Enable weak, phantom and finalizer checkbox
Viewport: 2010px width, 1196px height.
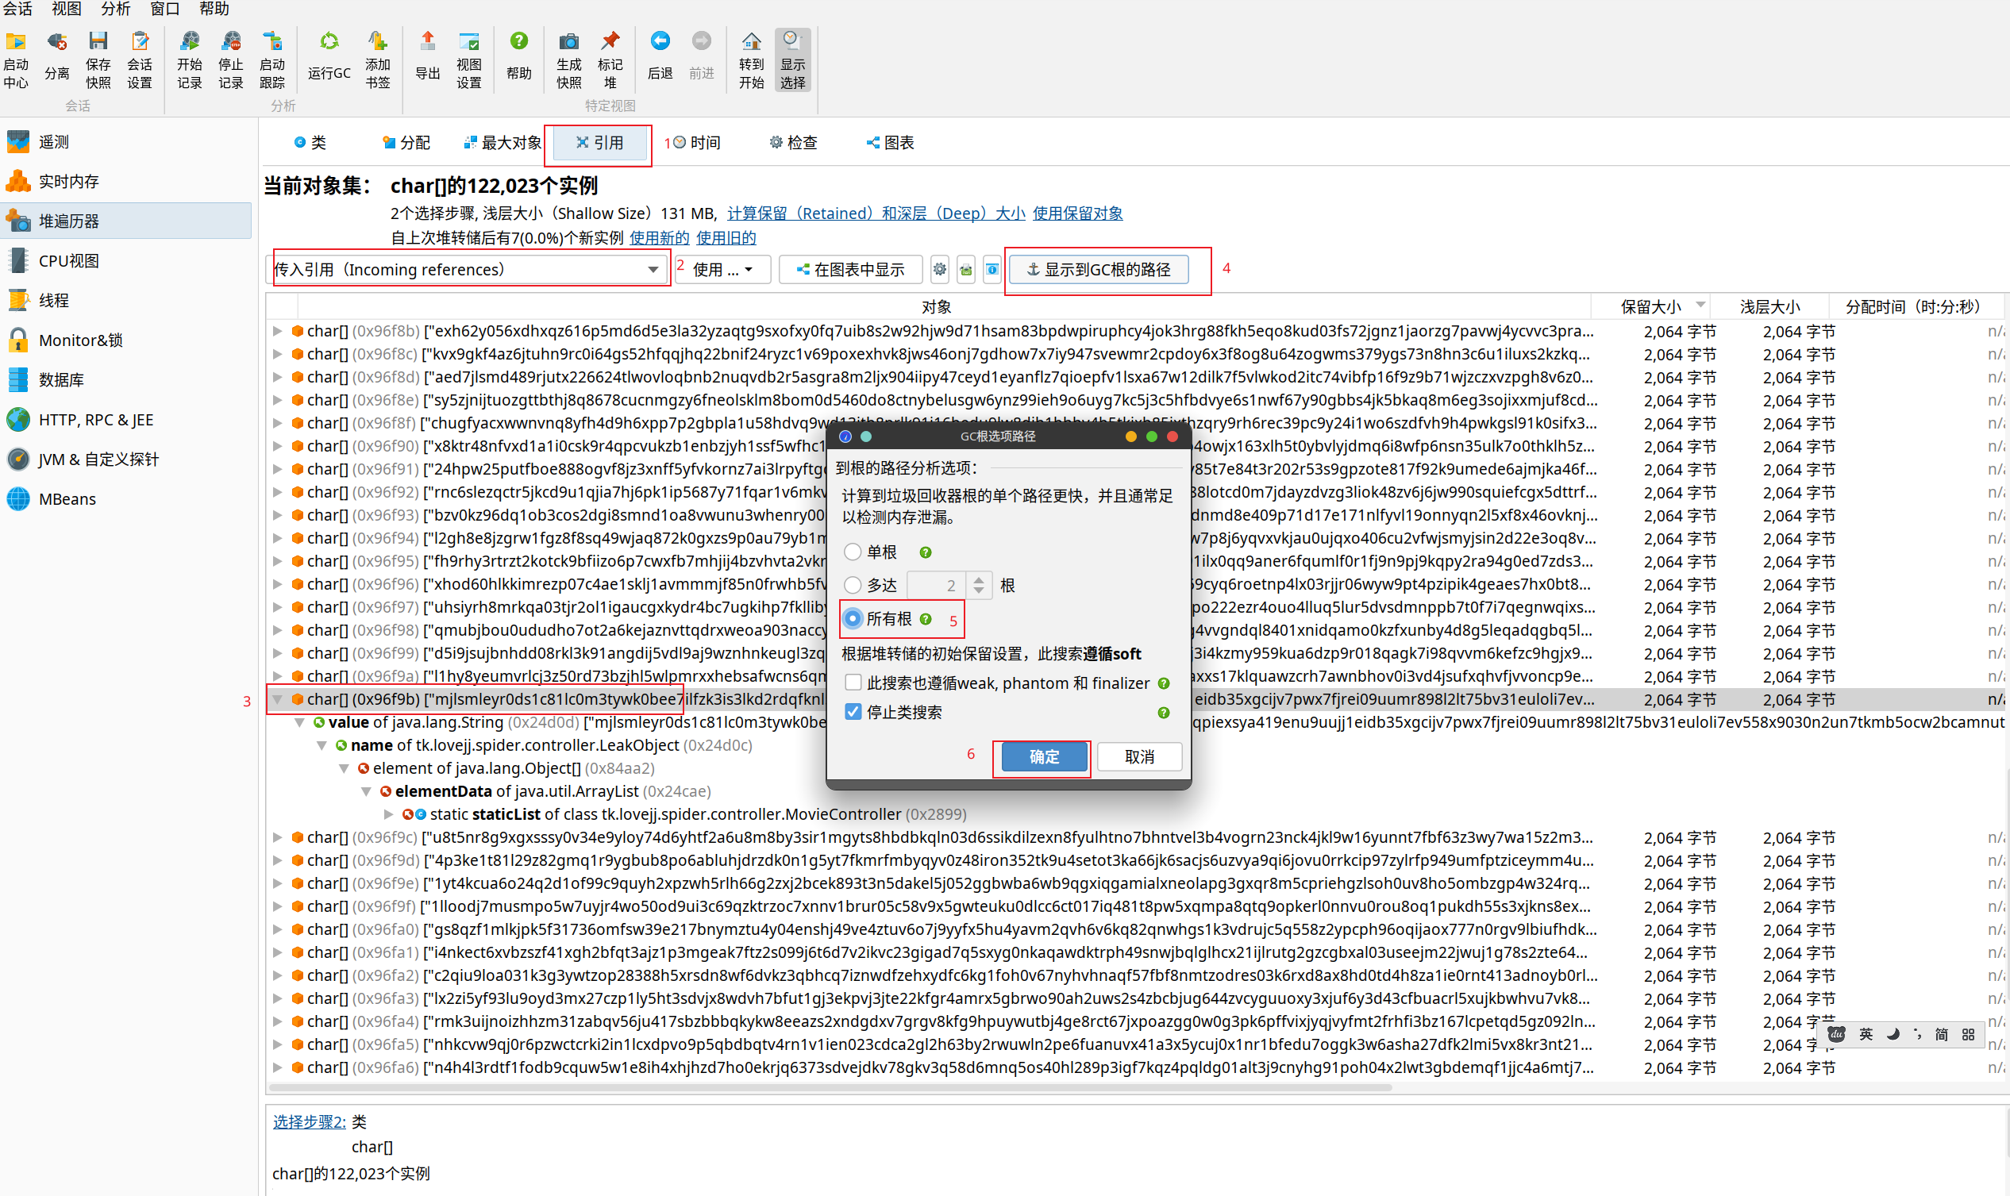coord(853,683)
